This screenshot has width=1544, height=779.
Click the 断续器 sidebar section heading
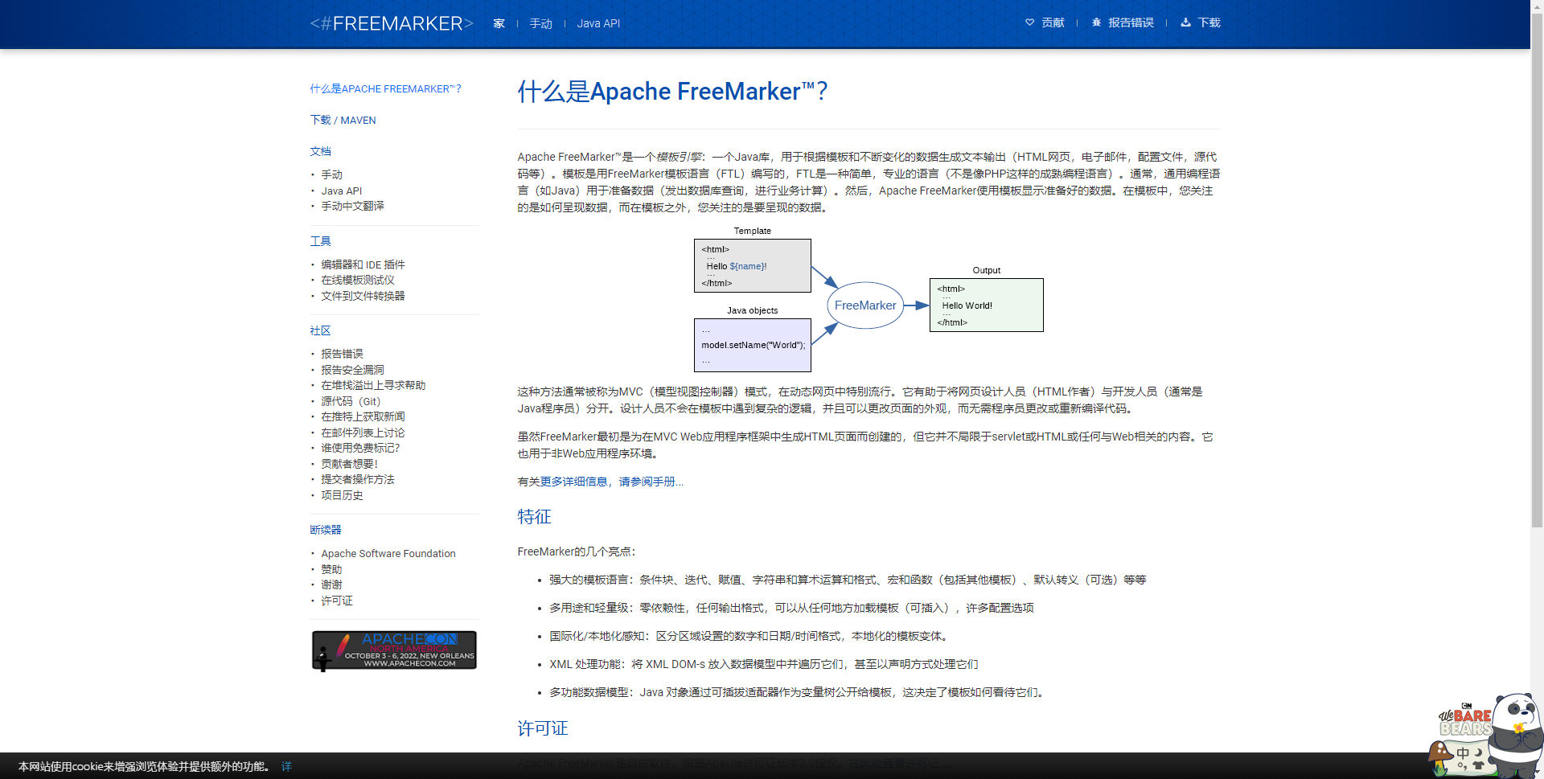click(326, 530)
